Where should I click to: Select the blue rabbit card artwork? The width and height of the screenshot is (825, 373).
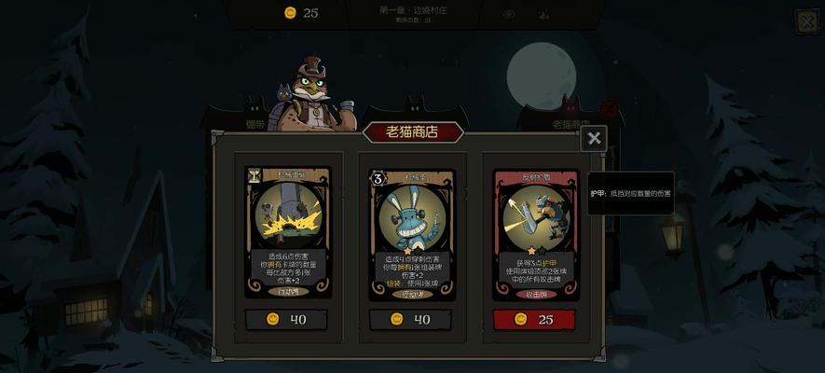coord(411,217)
